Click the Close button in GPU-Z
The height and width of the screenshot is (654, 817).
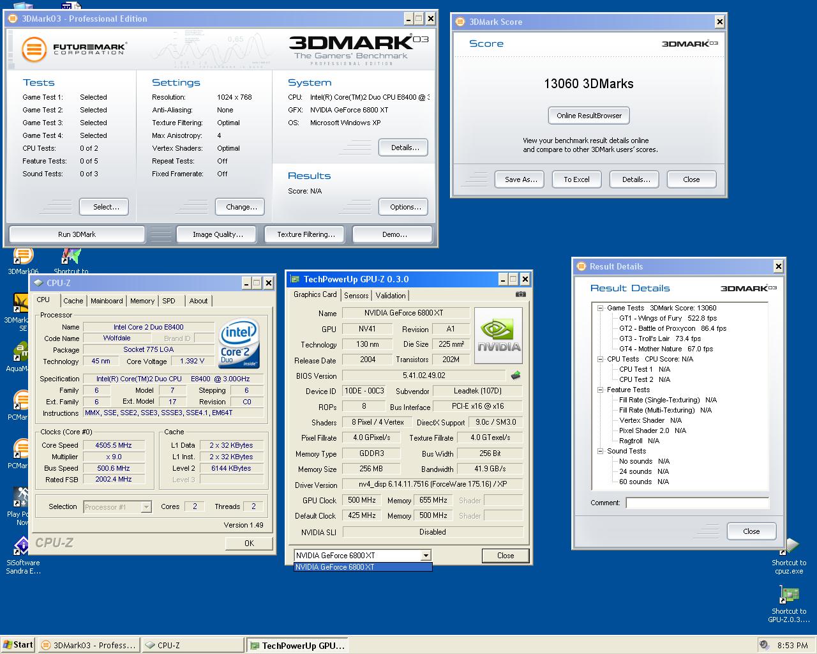tap(506, 556)
